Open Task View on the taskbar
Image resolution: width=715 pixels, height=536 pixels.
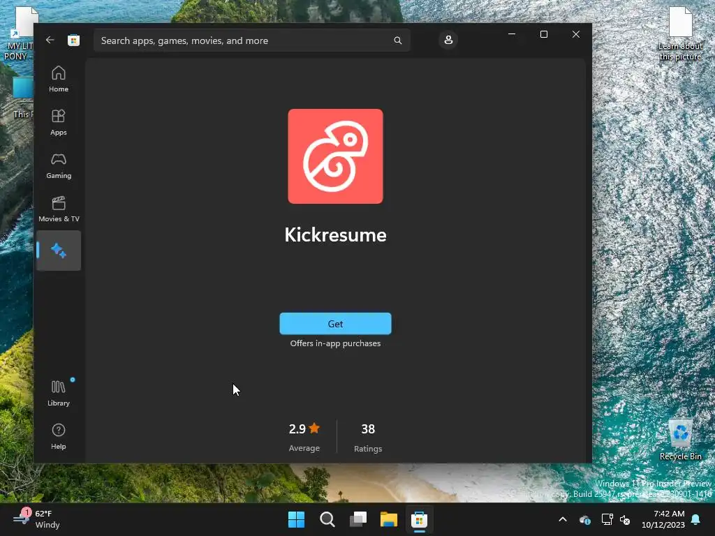[x=358, y=519]
